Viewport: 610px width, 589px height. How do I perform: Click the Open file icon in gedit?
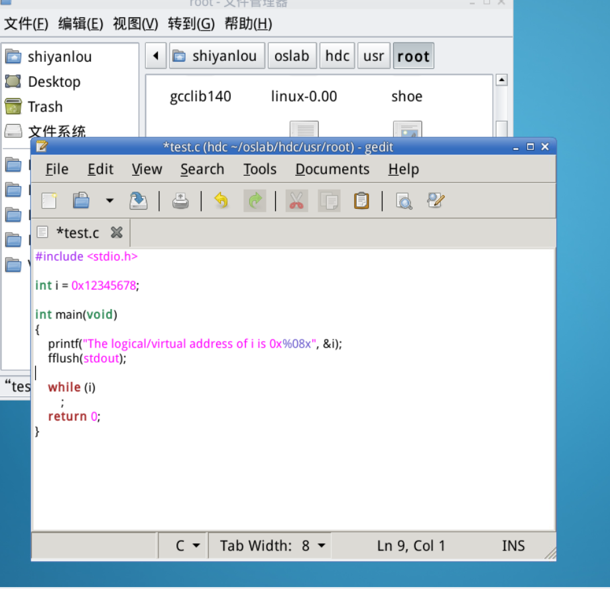[81, 201]
